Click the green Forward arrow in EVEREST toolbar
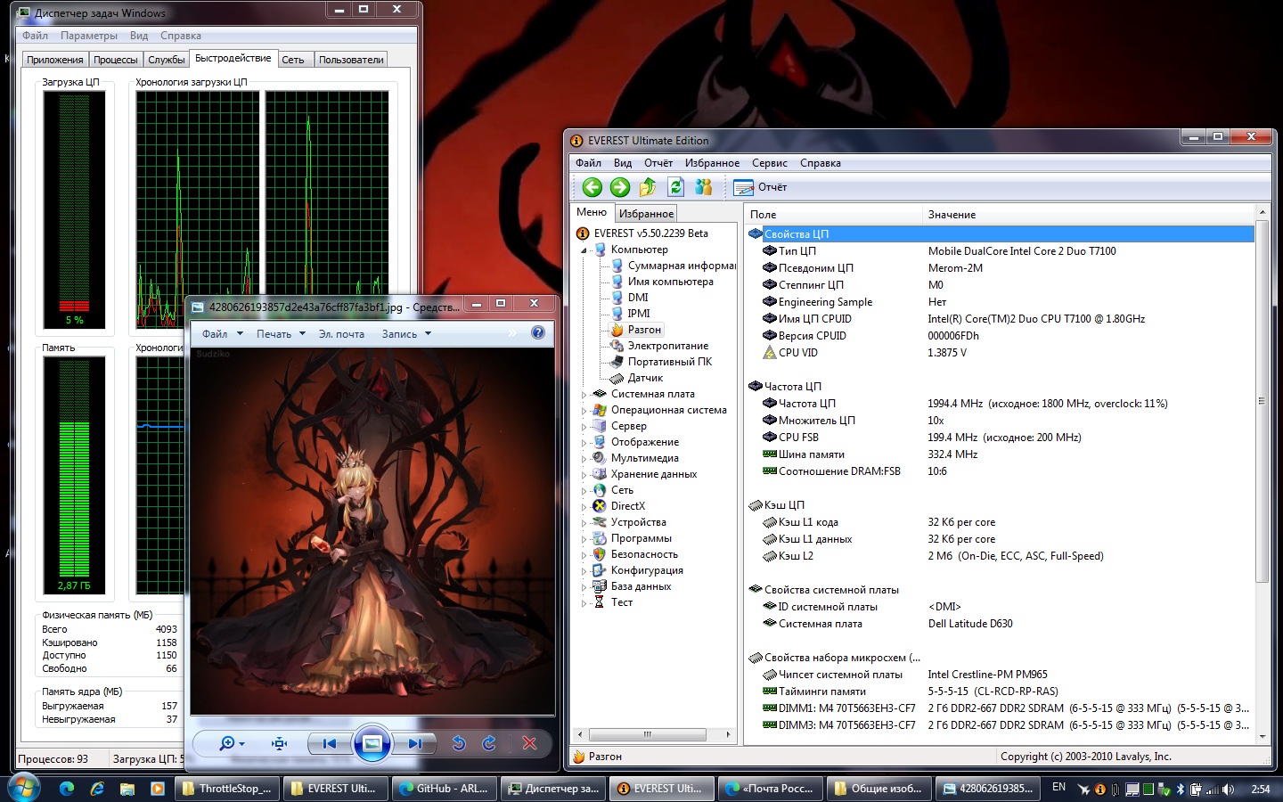 (620, 187)
